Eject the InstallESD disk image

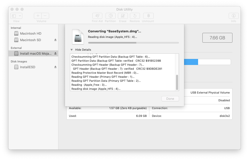tap(55, 67)
